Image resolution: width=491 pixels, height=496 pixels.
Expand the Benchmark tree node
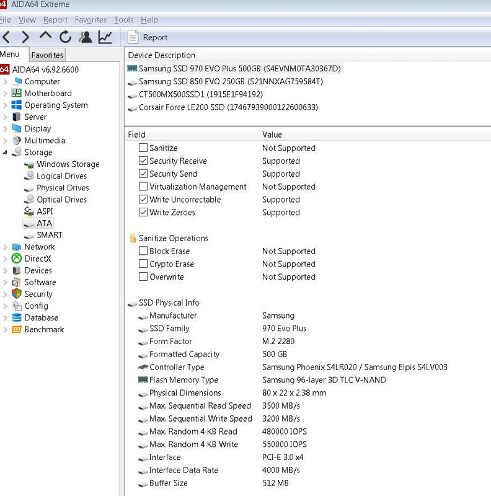tap(5, 330)
